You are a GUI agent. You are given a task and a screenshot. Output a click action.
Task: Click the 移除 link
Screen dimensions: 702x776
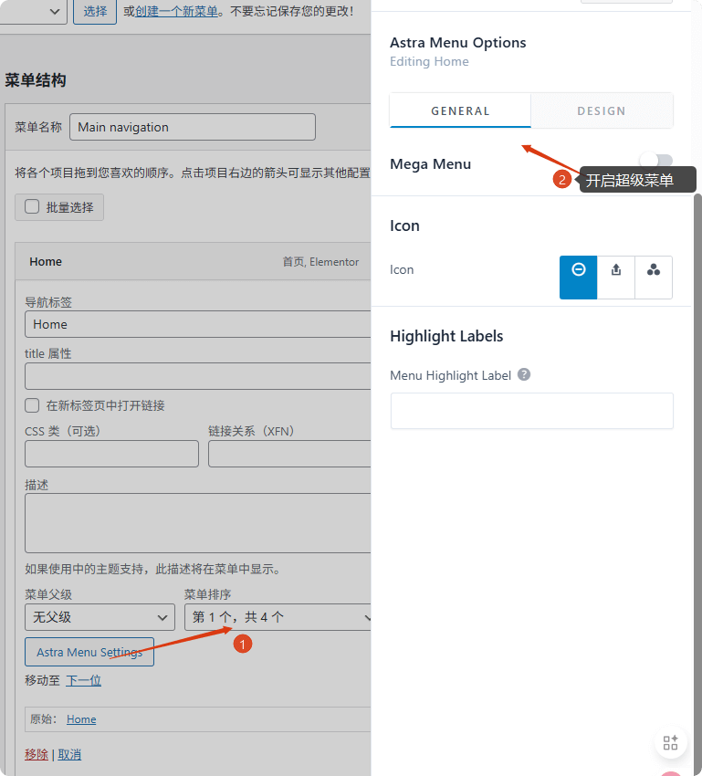click(37, 754)
